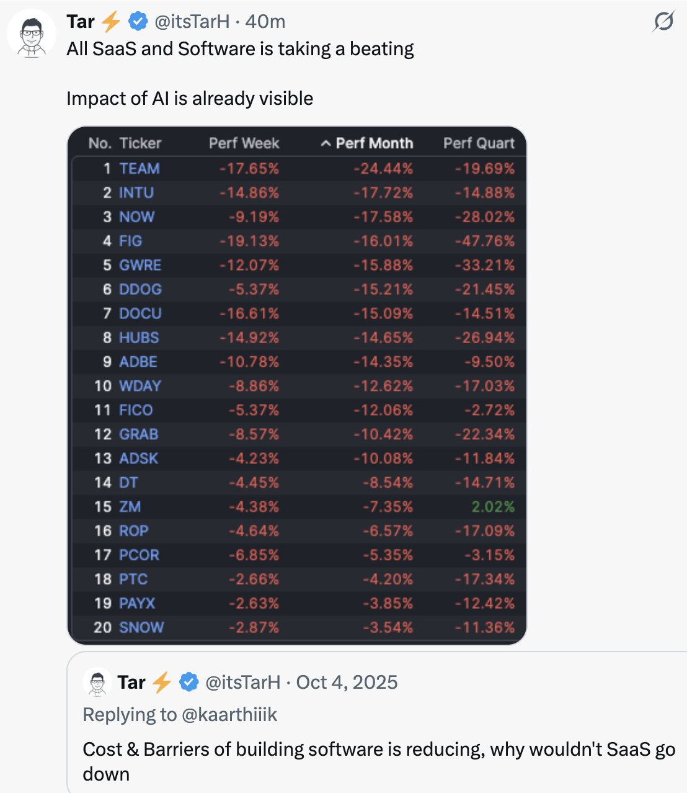Click the lightning bolt emoji in the name
Screen dimensions: 687x793
tap(111, 22)
